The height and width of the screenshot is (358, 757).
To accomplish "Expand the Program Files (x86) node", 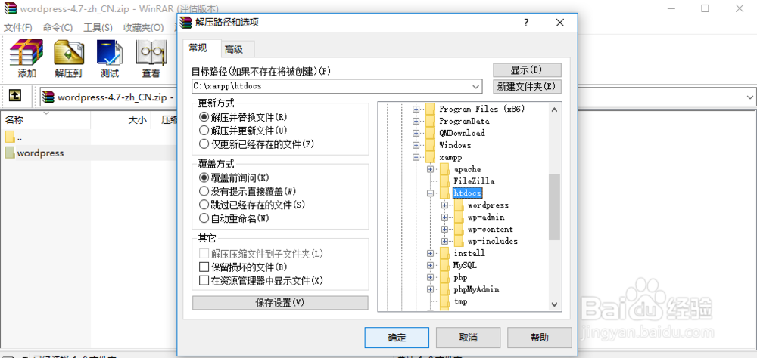I will (416, 109).
